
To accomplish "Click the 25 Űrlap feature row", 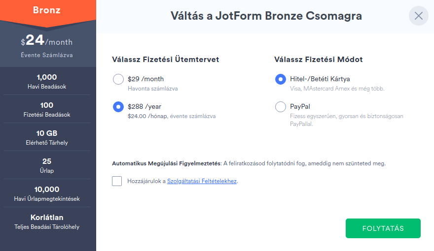I will tap(47, 165).
